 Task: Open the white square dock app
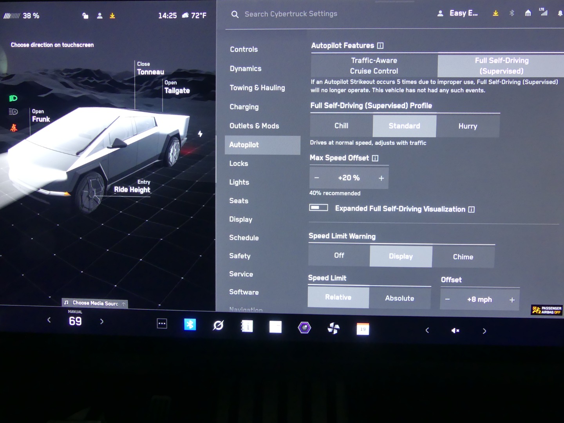(x=275, y=327)
